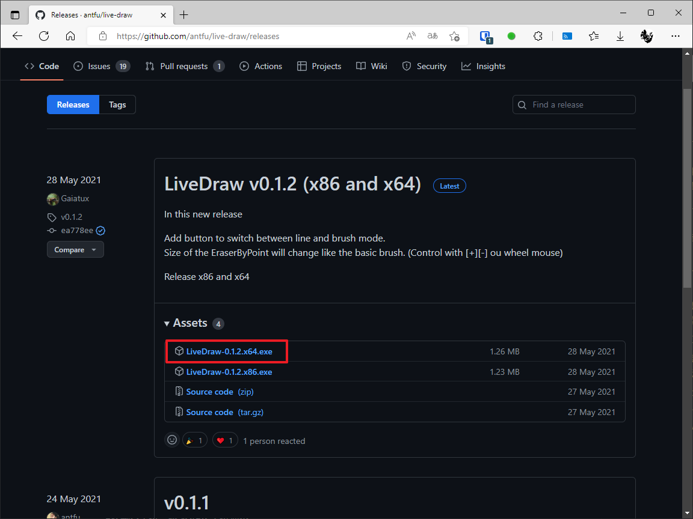
Task: Click the 1.26 MB file size
Action: pos(504,351)
